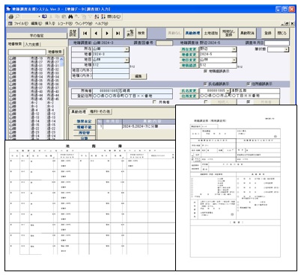Screen dimensions: 301x275
Task: Click the binoculars find icon
Action: tap(70, 16)
